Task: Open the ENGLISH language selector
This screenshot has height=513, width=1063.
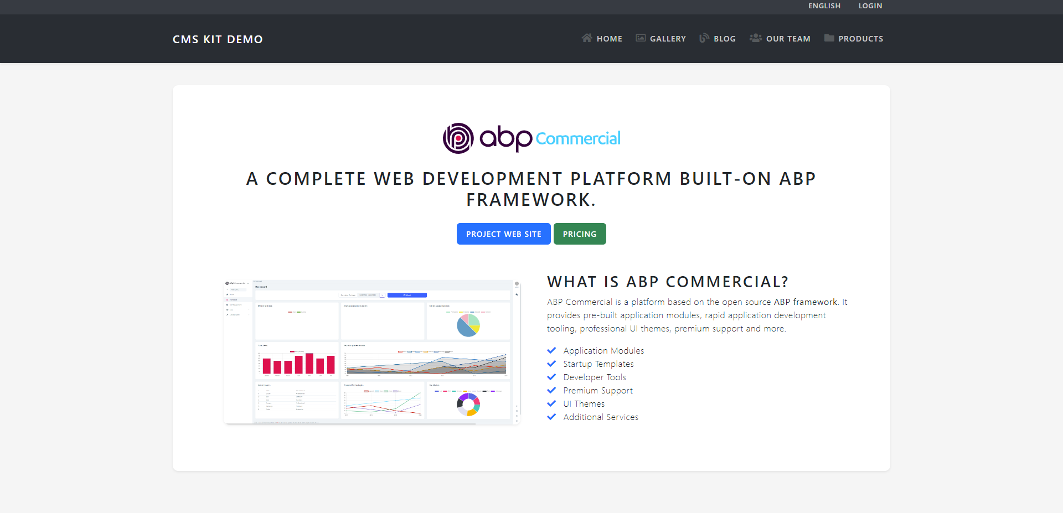Action: pos(824,6)
